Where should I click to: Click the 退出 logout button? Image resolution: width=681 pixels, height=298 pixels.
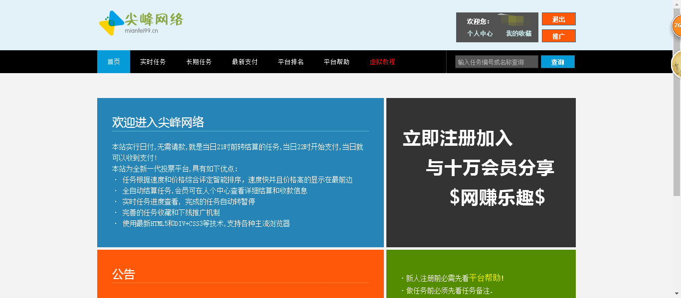[x=558, y=19]
